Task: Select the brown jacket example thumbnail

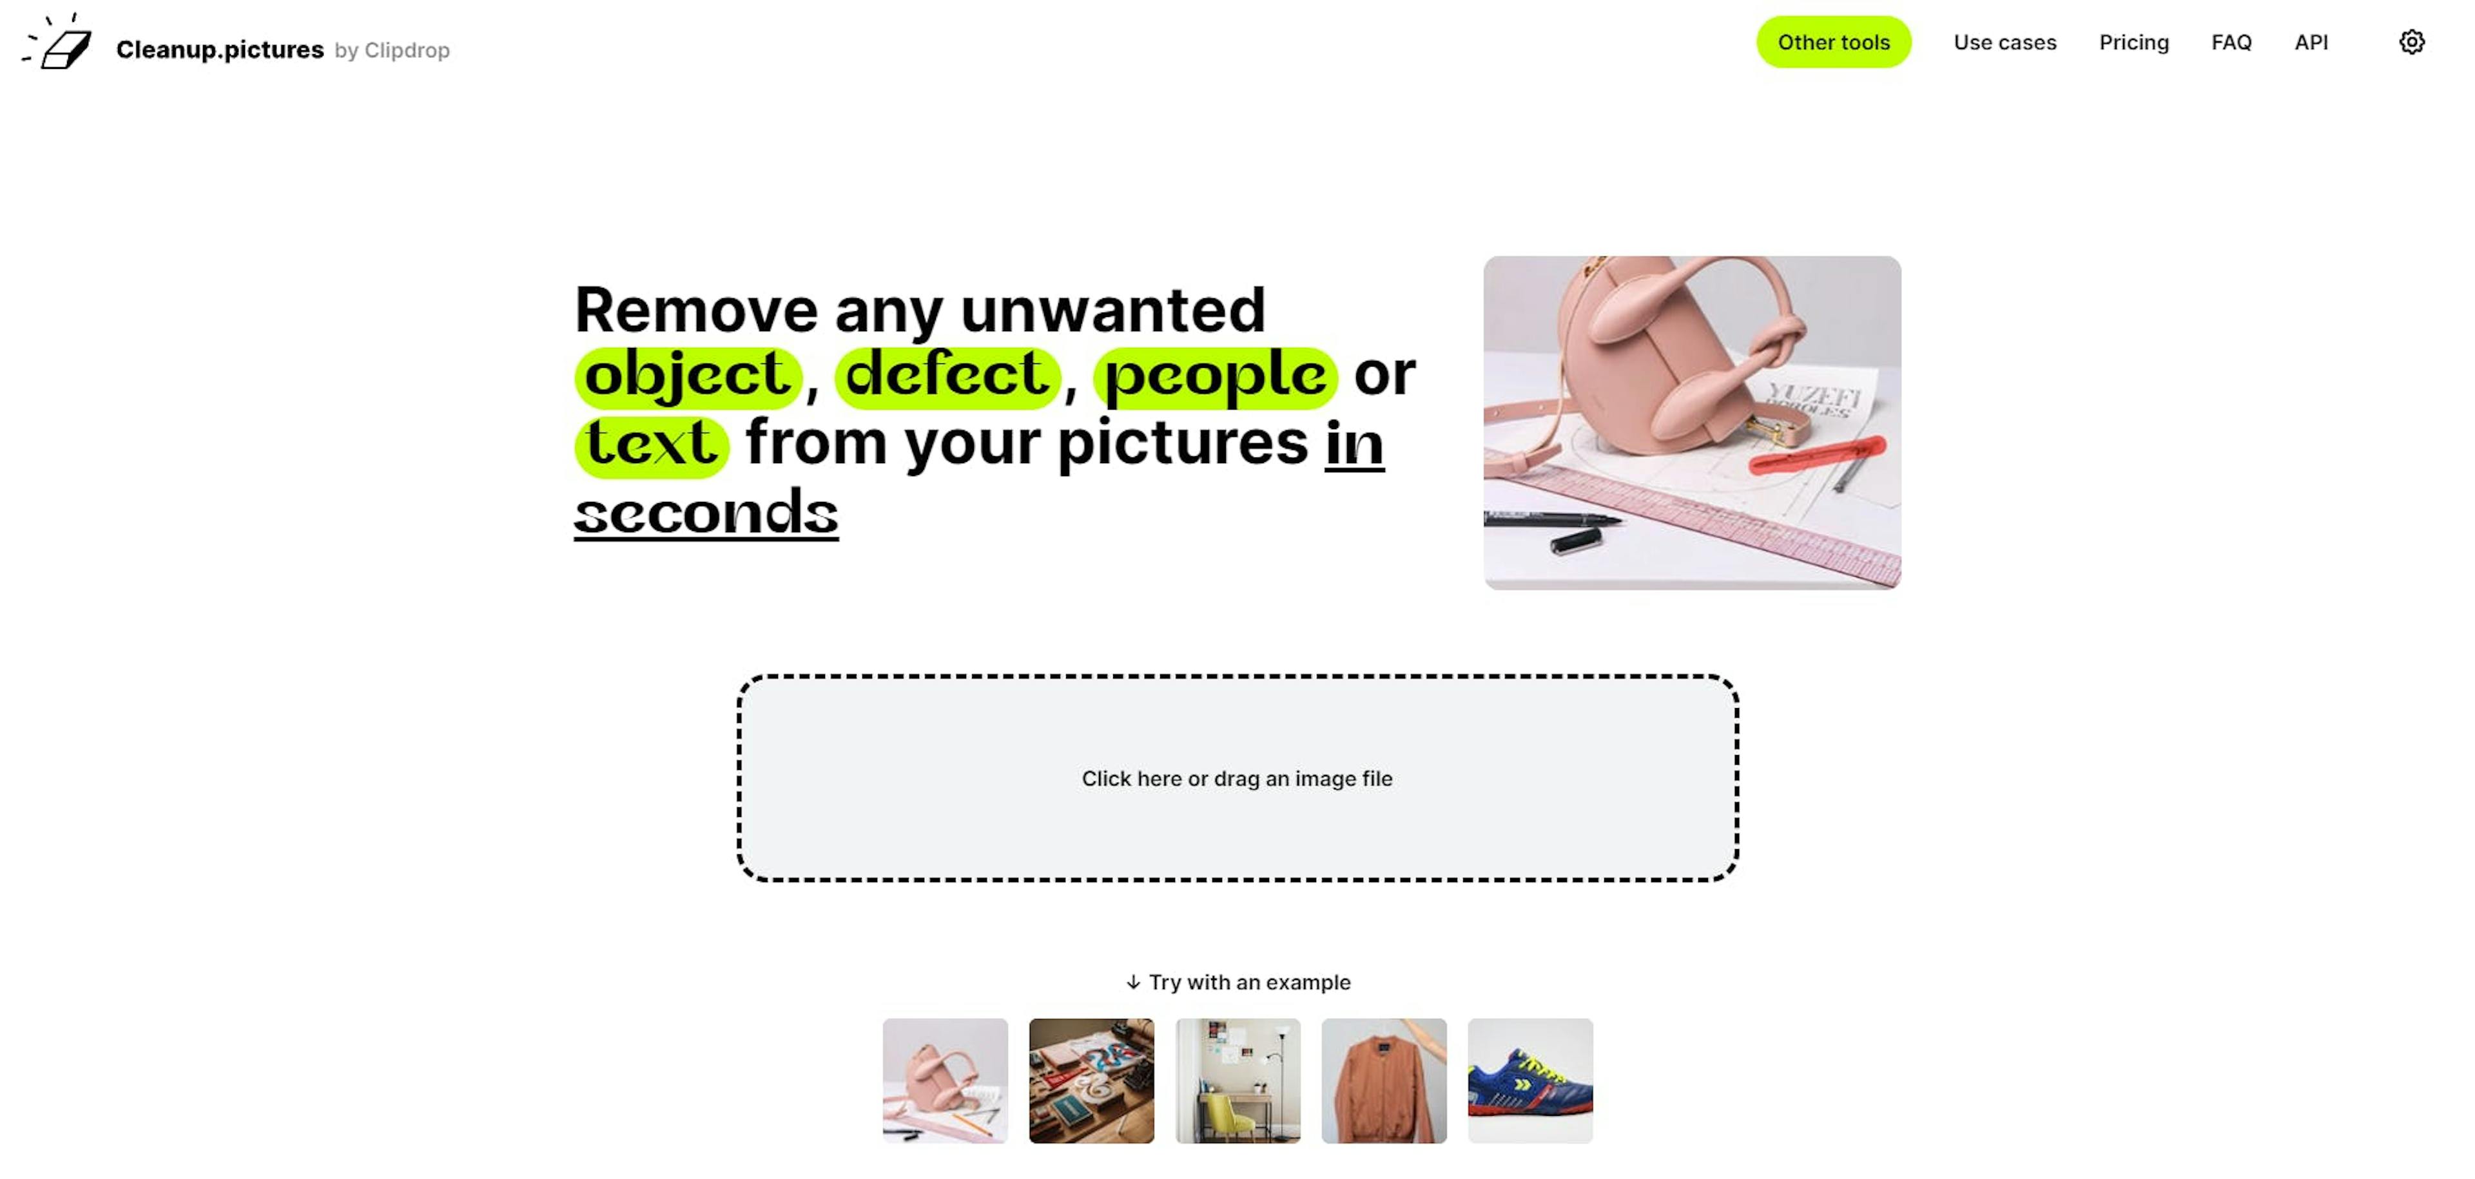Action: click(x=1384, y=1080)
